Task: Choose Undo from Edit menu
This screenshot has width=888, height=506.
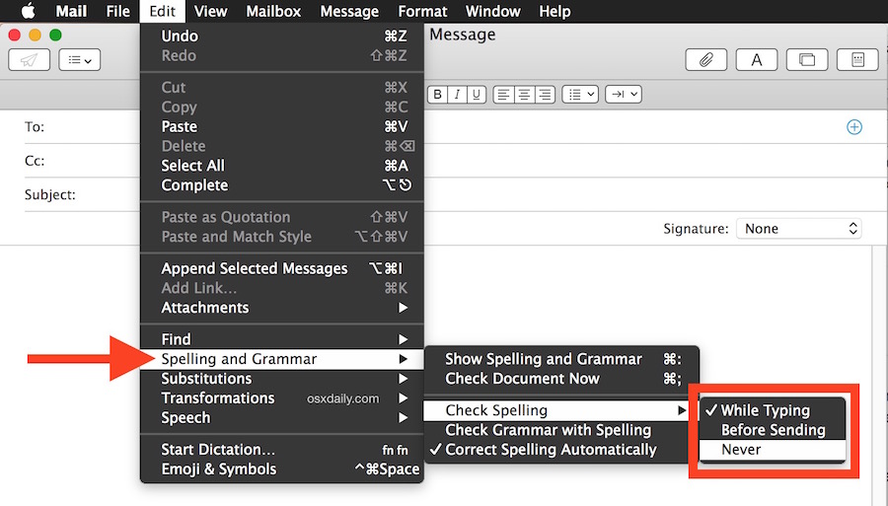Action: click(282, 36)
